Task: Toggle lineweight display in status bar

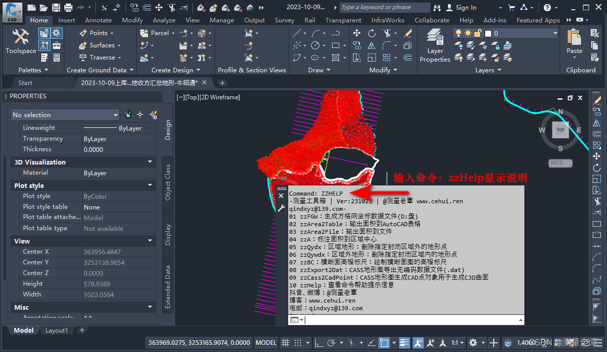Action: tap(404, 343)
